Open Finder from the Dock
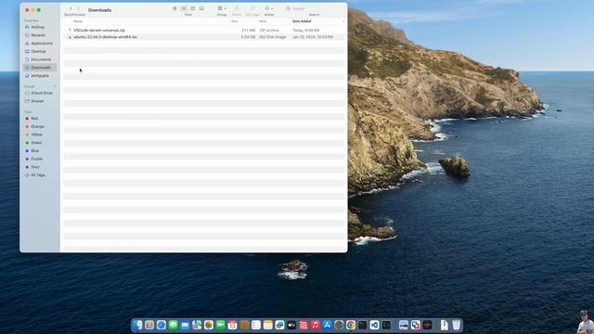Viewport: 594px width, 334px height. (x=137, y=325)
